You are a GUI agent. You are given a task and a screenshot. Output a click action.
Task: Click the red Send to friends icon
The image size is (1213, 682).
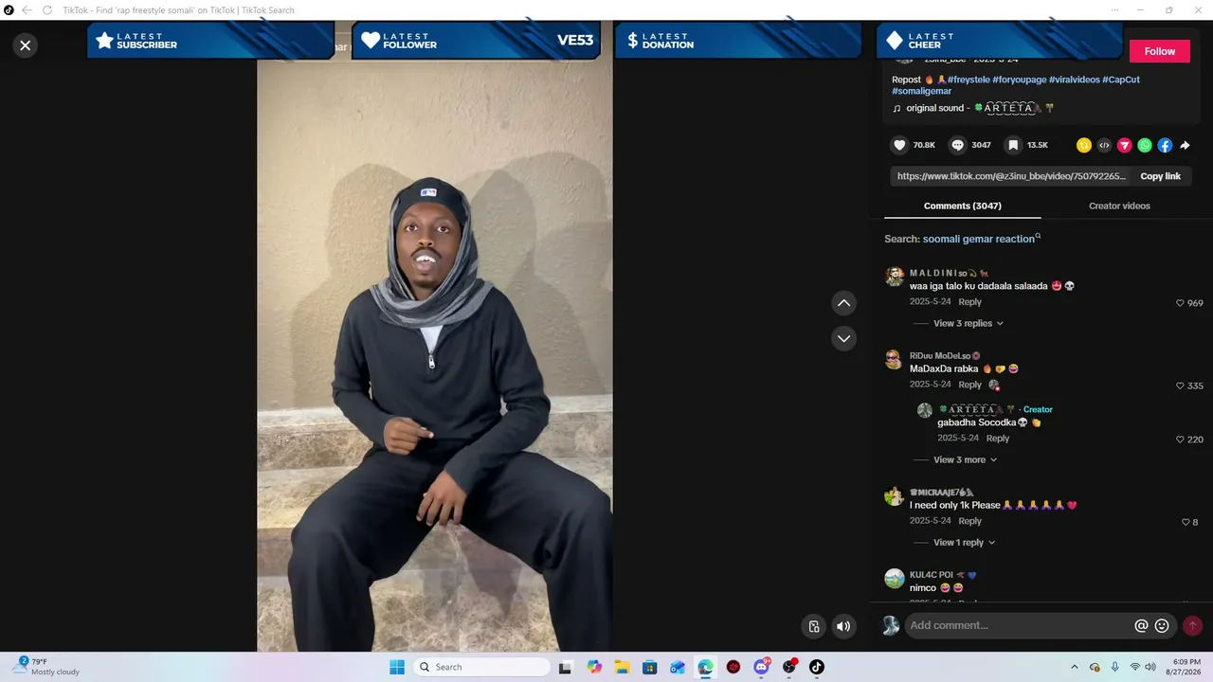(1124, 145)
